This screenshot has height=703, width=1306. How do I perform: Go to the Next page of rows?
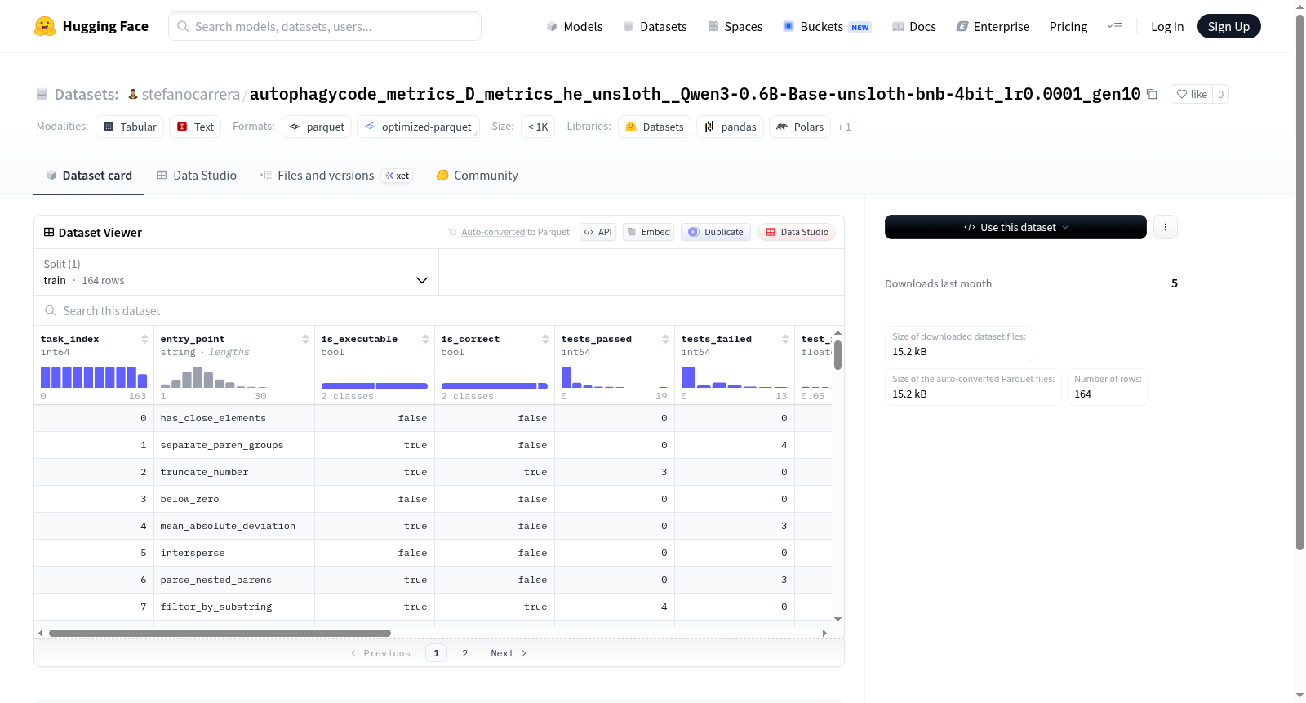point(509,653)
